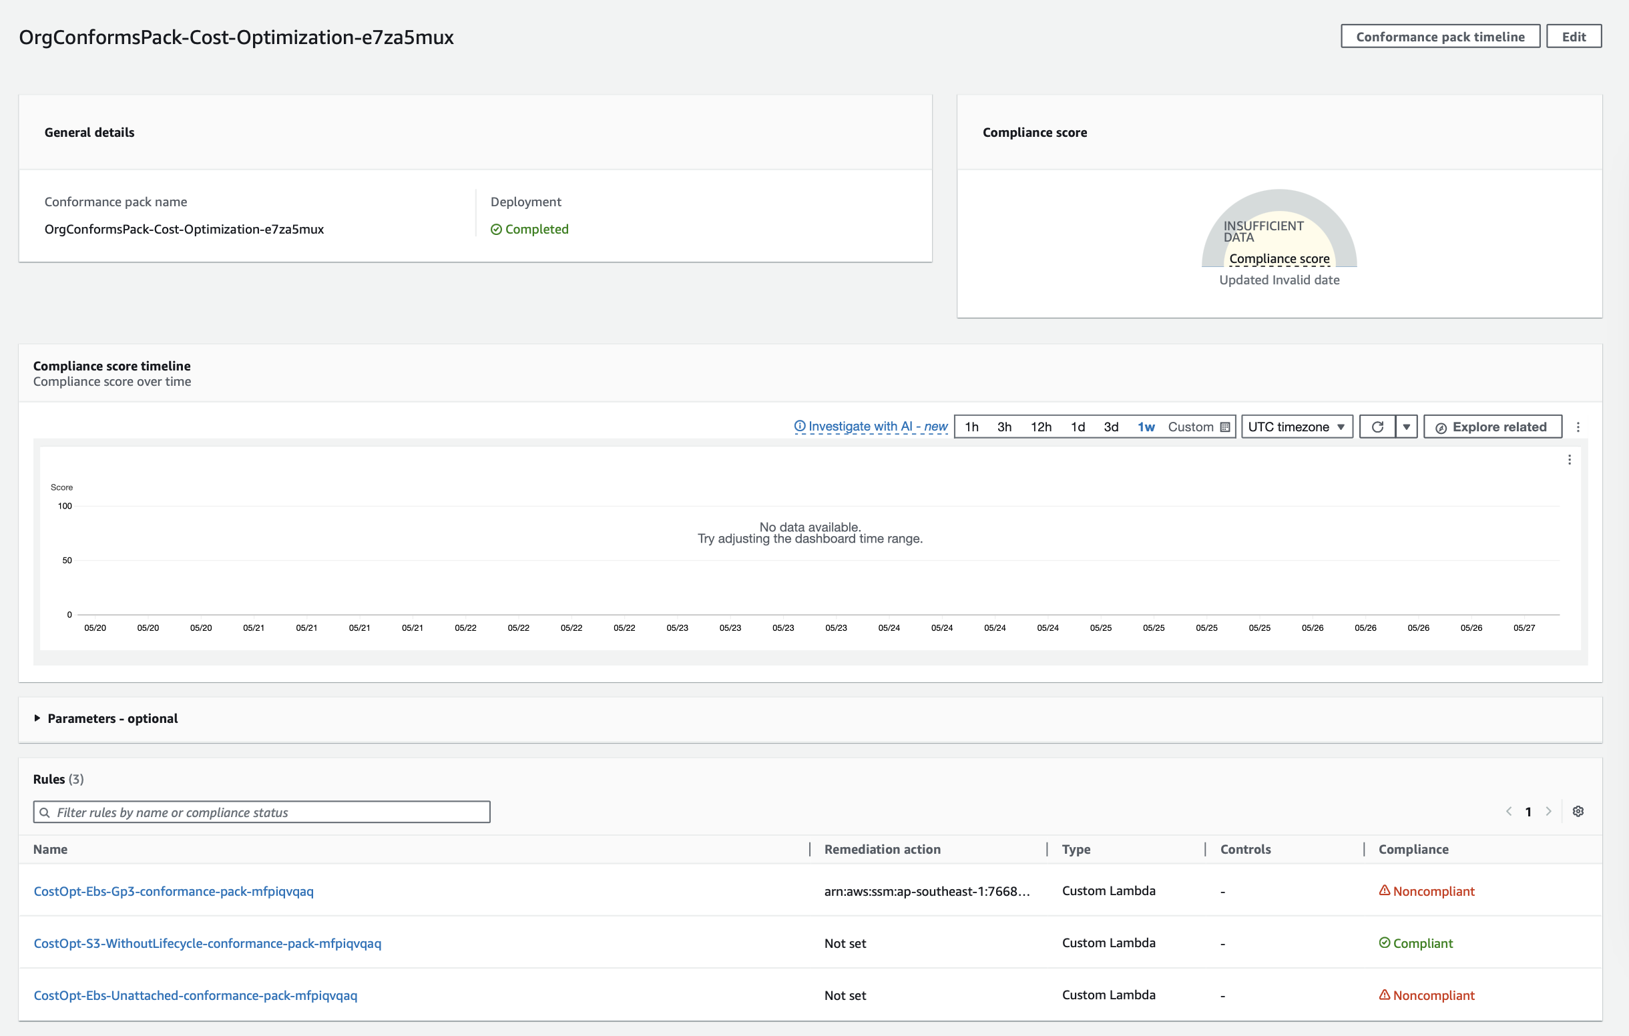Open the custom time range calendar icon
The height and width of the screenshot is (1036, 1629).
click(x=1225, y=426)
